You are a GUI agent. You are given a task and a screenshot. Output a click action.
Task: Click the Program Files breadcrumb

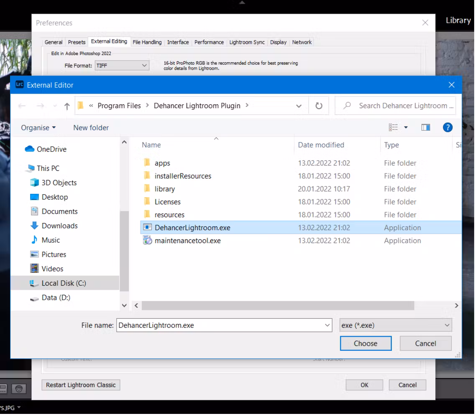pos(119,106)
